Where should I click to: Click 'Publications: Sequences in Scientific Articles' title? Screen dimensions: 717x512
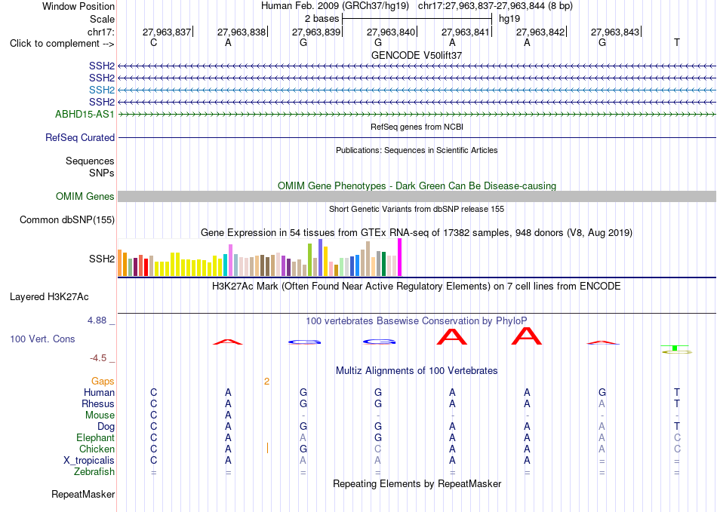[417, 150]
